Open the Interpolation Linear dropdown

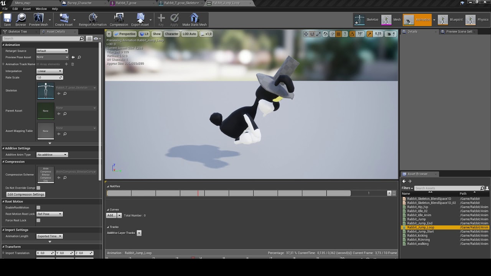(49, 71)
